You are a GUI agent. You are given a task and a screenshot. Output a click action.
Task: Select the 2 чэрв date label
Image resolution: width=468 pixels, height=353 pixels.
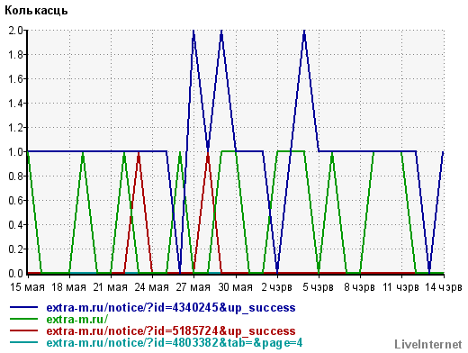coord(276,287)
